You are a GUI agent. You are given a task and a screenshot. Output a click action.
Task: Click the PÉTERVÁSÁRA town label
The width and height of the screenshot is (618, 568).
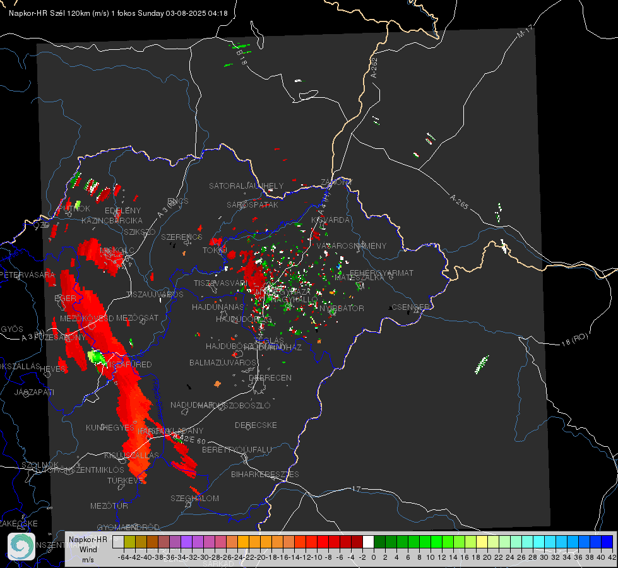click(28, 275)
